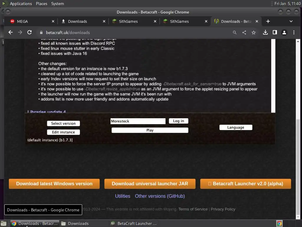The width and height of the screenshot is (302, 227).
Task: Open the System menu
Action: click(x=58, y=4)
